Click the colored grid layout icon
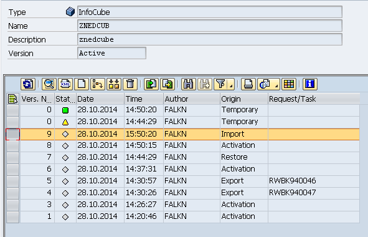368x237 pixels. tap(289, 84)
